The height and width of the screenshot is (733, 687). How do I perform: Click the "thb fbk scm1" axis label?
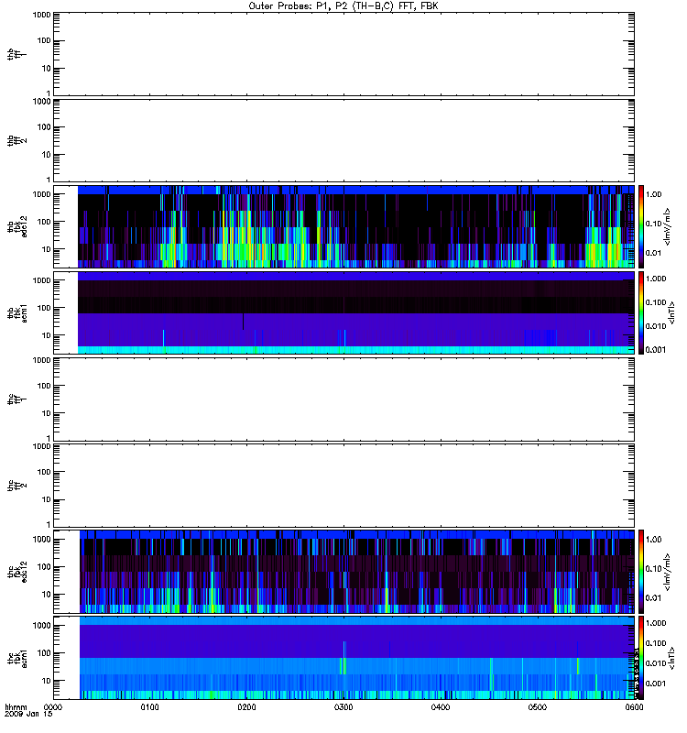point(17,312)
